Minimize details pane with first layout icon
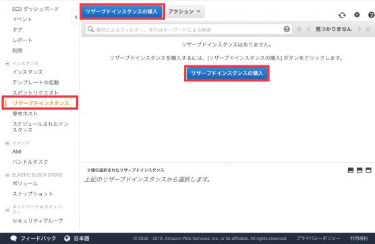This screenshot has width=375, height=244. (x=351, y=170)
